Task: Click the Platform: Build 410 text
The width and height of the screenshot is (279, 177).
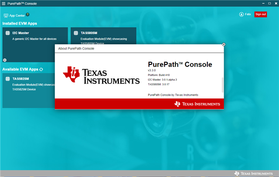Action: pos(159,75)
